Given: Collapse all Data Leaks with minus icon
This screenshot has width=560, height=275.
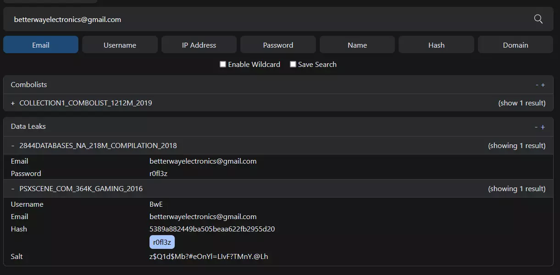Looking at the screenshot, I should coord(536,127).
